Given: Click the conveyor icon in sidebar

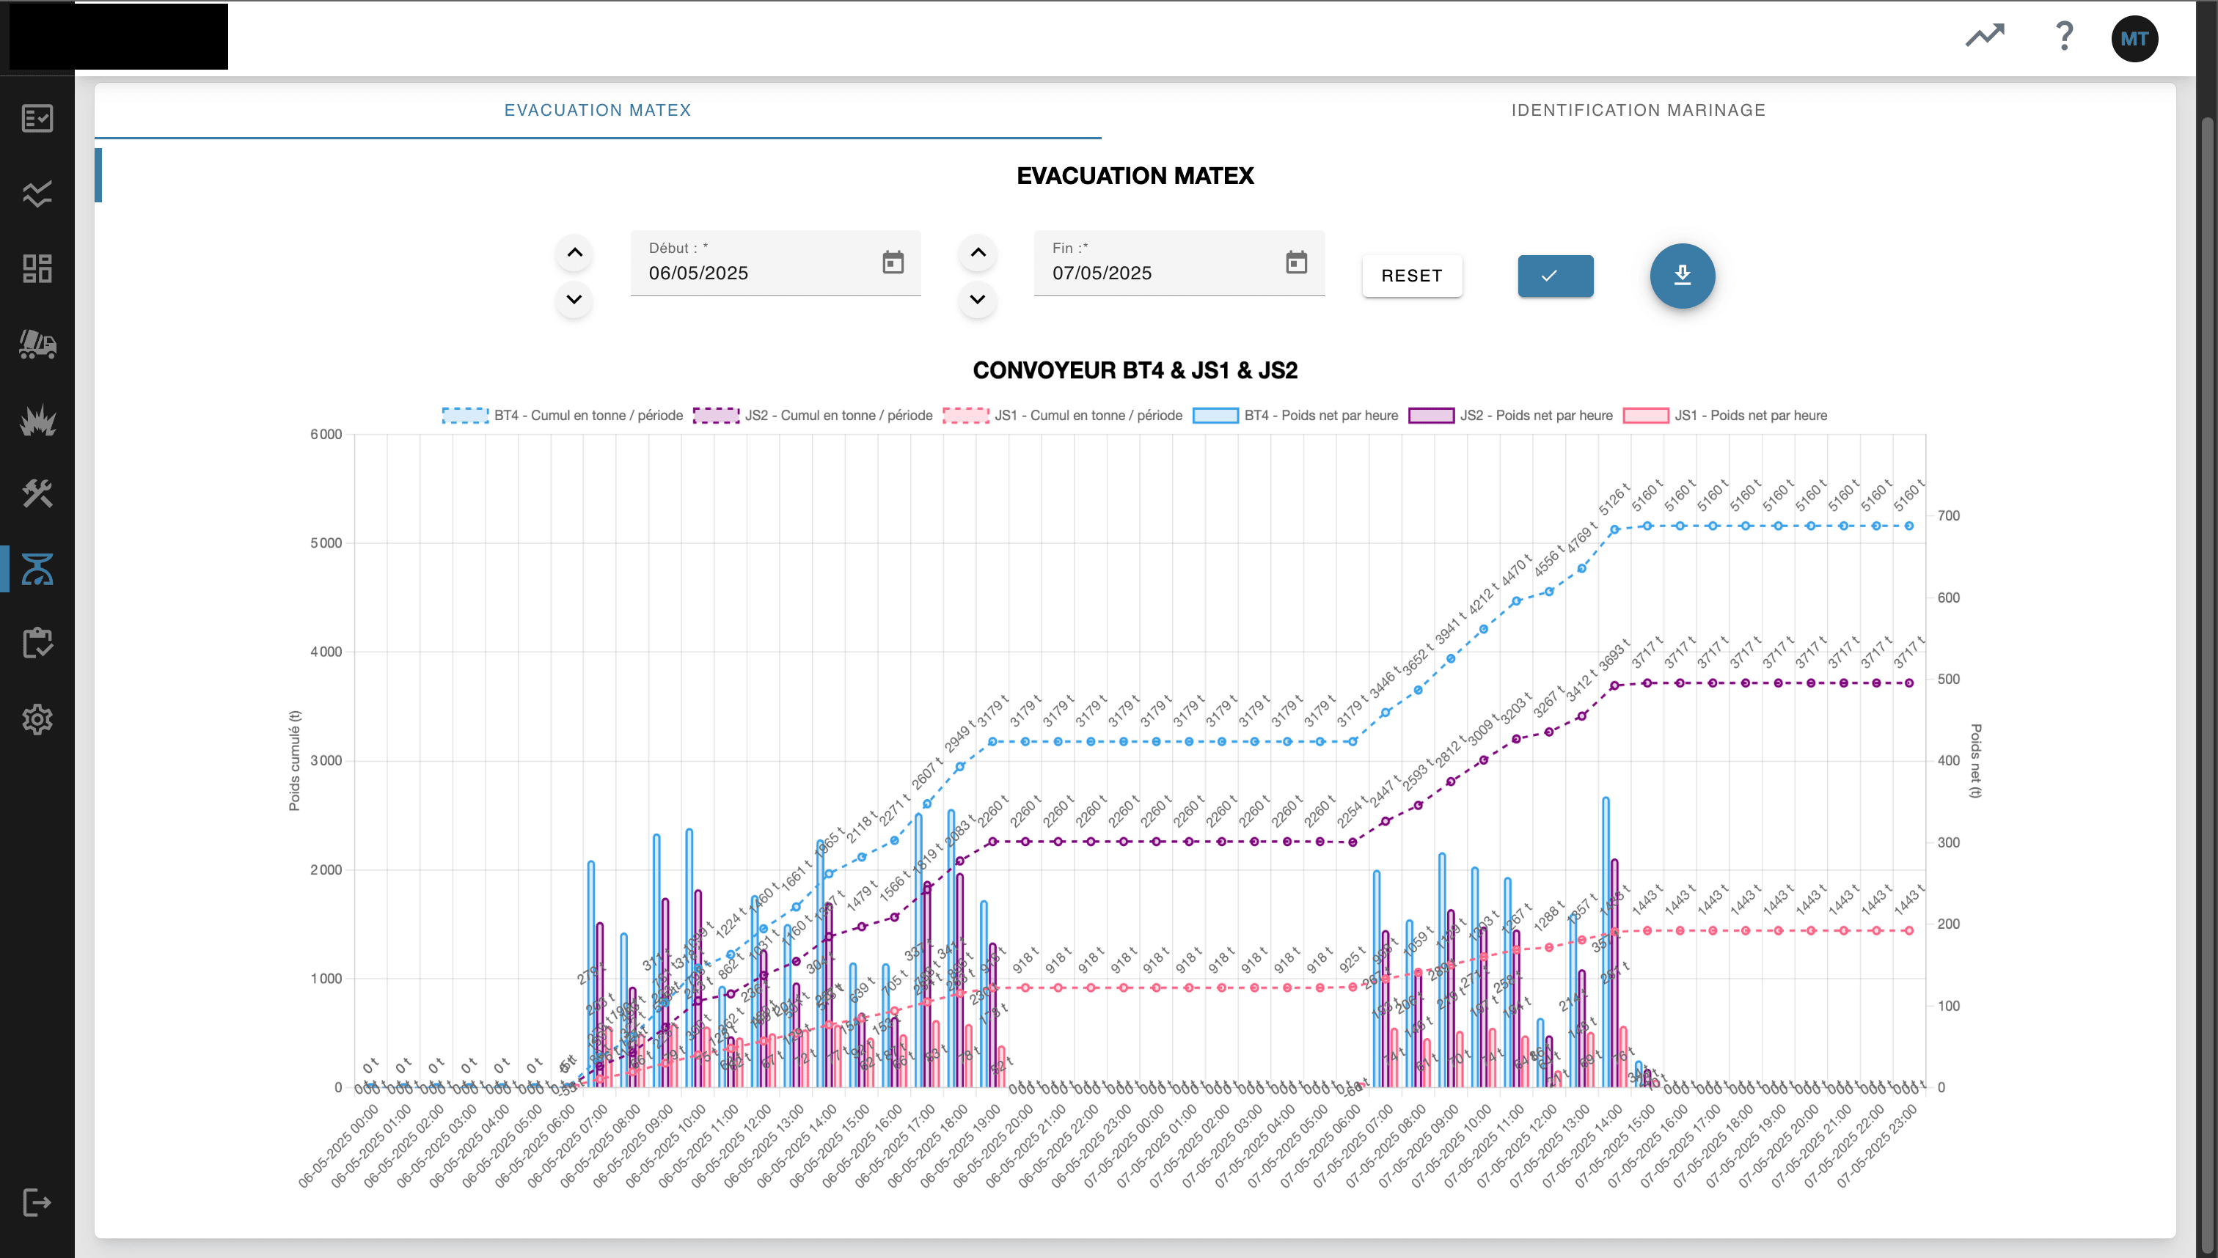Looking at the screenshot, I should click(37, 569).
